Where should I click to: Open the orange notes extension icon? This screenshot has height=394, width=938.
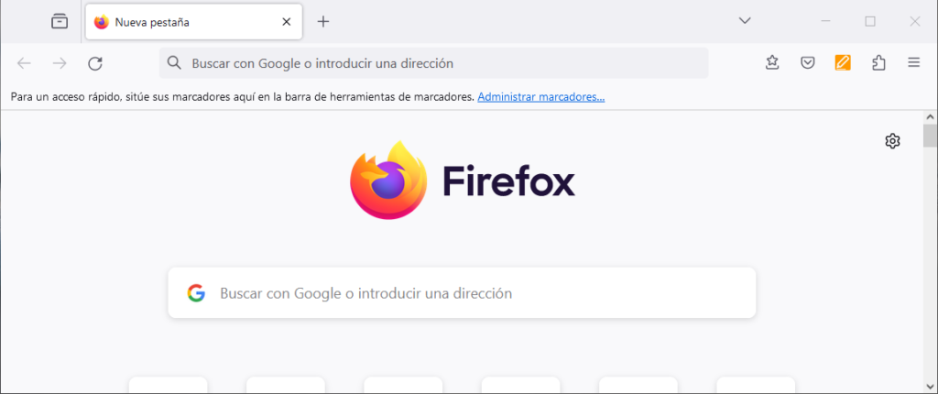843,63
